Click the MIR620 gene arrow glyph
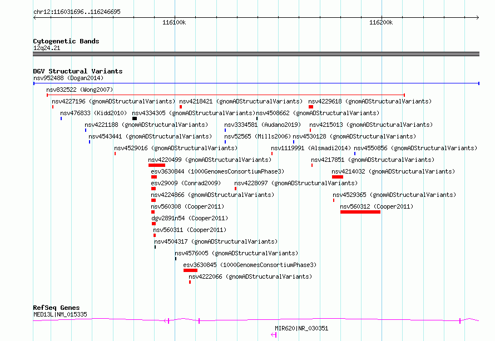This screenshot has width=495, height=341. 274,335
